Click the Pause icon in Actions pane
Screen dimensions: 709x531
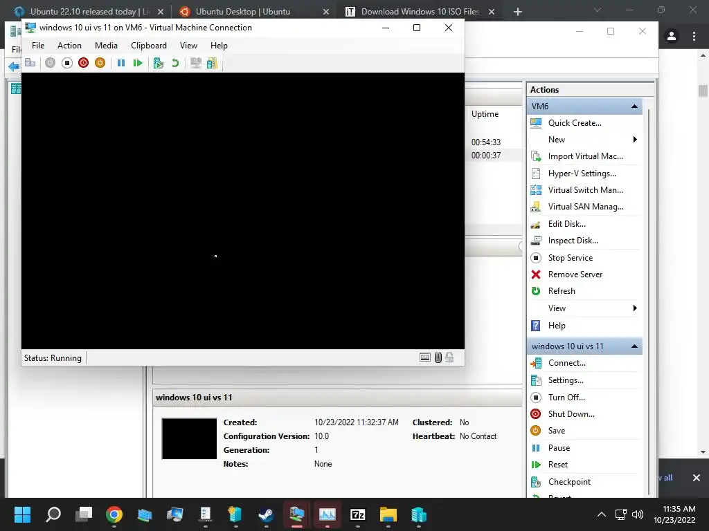tap(536, 448)
